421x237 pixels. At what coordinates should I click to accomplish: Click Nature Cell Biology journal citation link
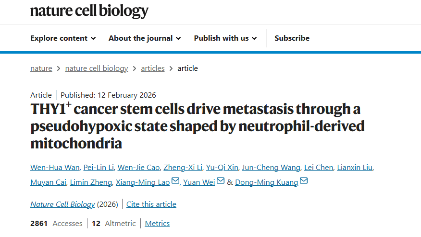[x=62, y=204]
